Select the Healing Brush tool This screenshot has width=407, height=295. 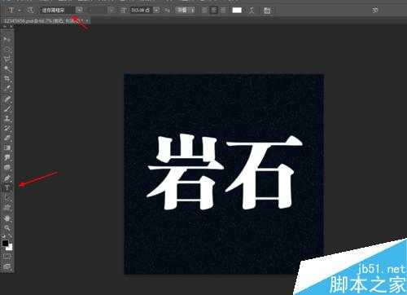pyautogui.click(x=7, y=99)
